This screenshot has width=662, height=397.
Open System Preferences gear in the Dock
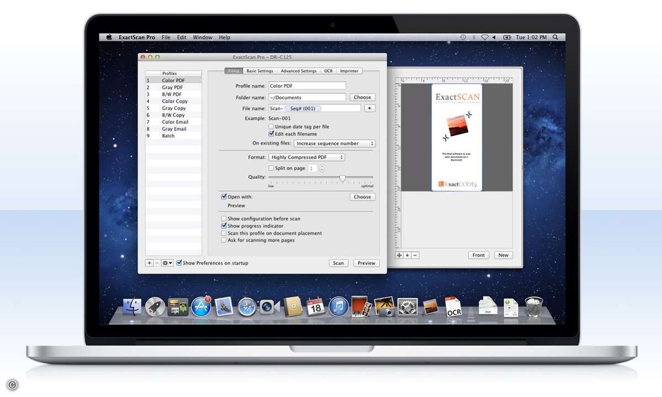(407, 307)
